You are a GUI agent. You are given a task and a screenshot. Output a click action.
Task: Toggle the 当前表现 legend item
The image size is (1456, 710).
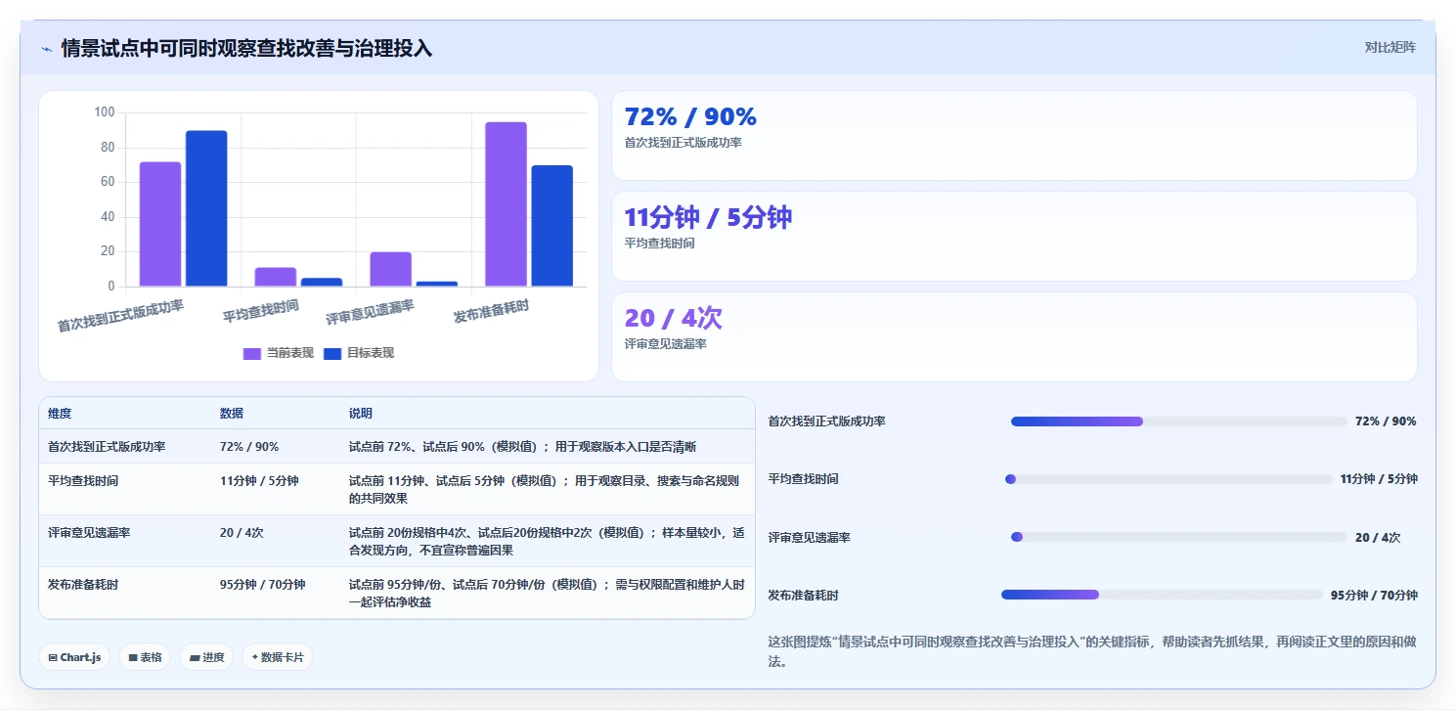click(x=279, y=353)
